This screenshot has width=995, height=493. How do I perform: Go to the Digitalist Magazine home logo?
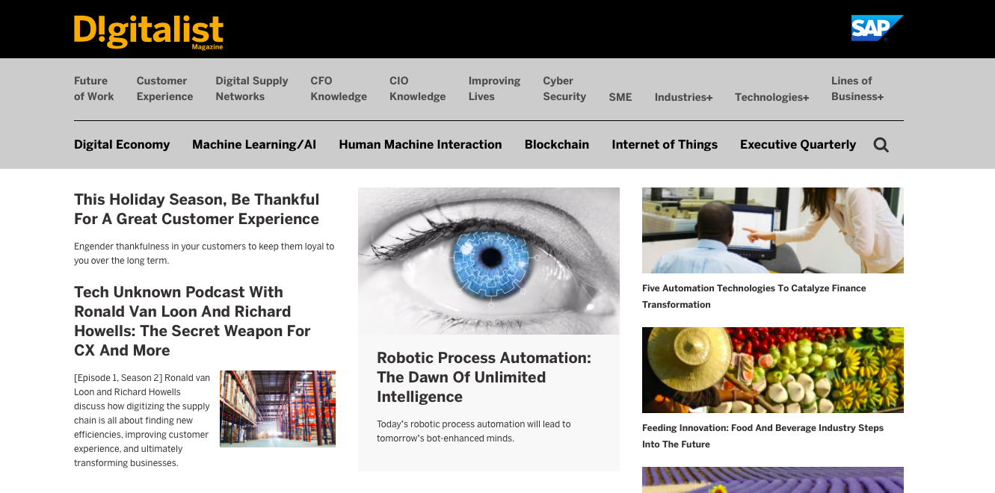point(149,32)
